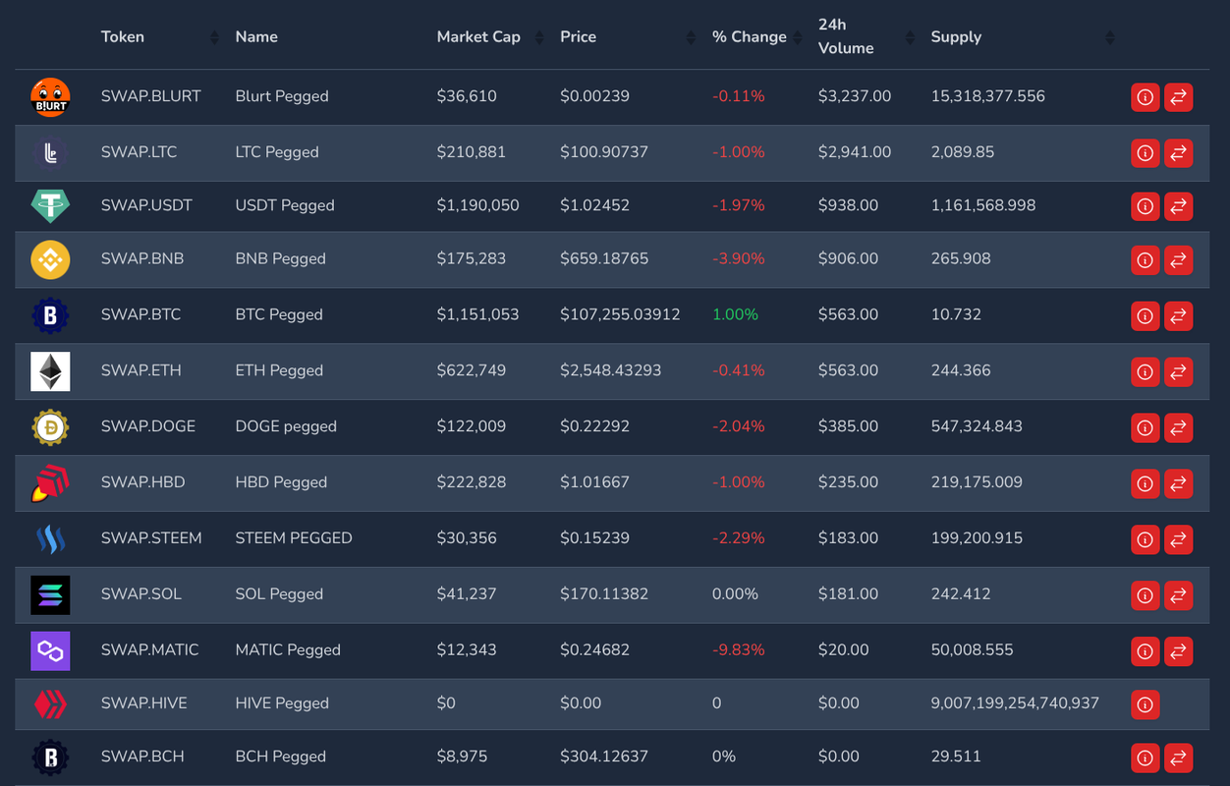Screen dimensions: 1230x786
Task: Sort by 24h Volume sort arrows
Action: (x=910, y=37)
